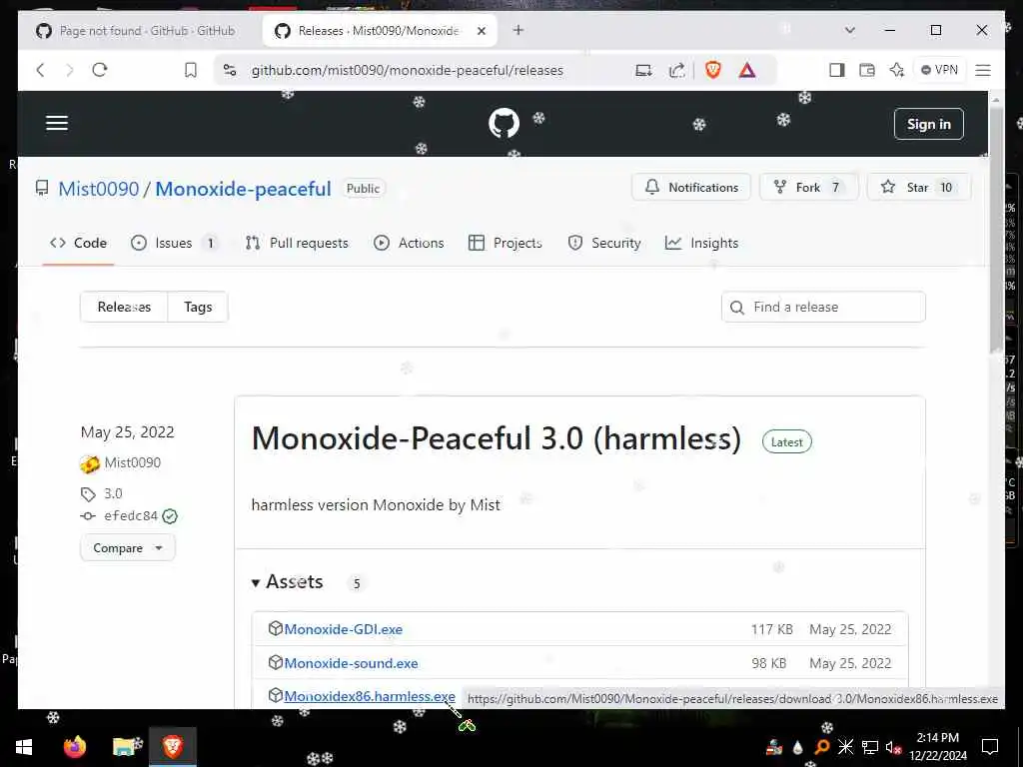Open the muted volume tray icon
Viewport: 1023px width, 767px height.
click(893, 747)
